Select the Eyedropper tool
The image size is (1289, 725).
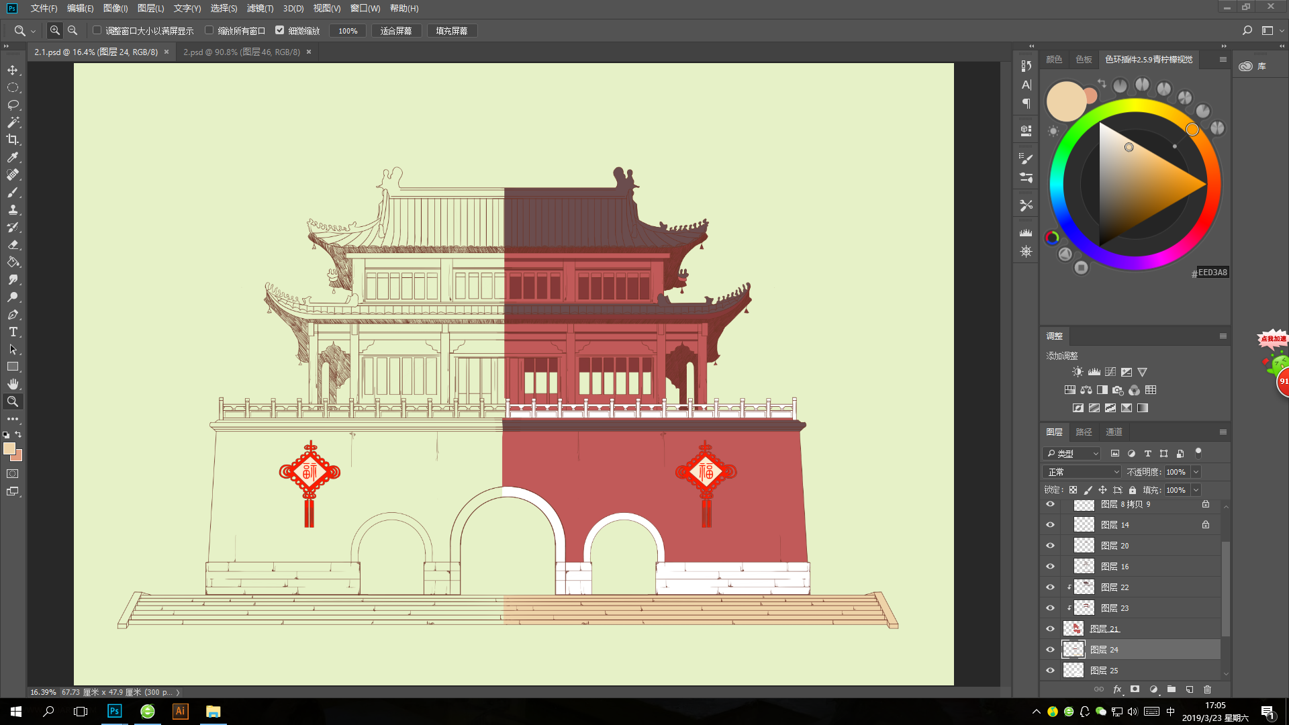[13, 157]
